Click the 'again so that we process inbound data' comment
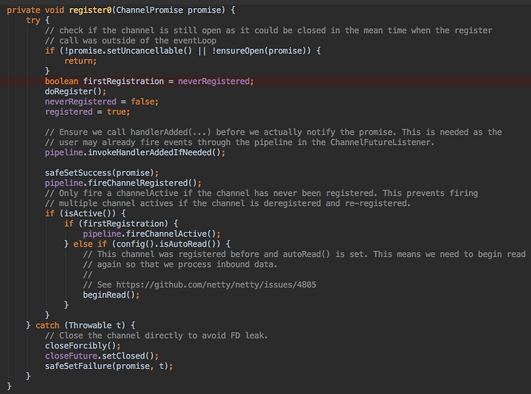Screen dimensions: 531x394 tap(180, 264)
